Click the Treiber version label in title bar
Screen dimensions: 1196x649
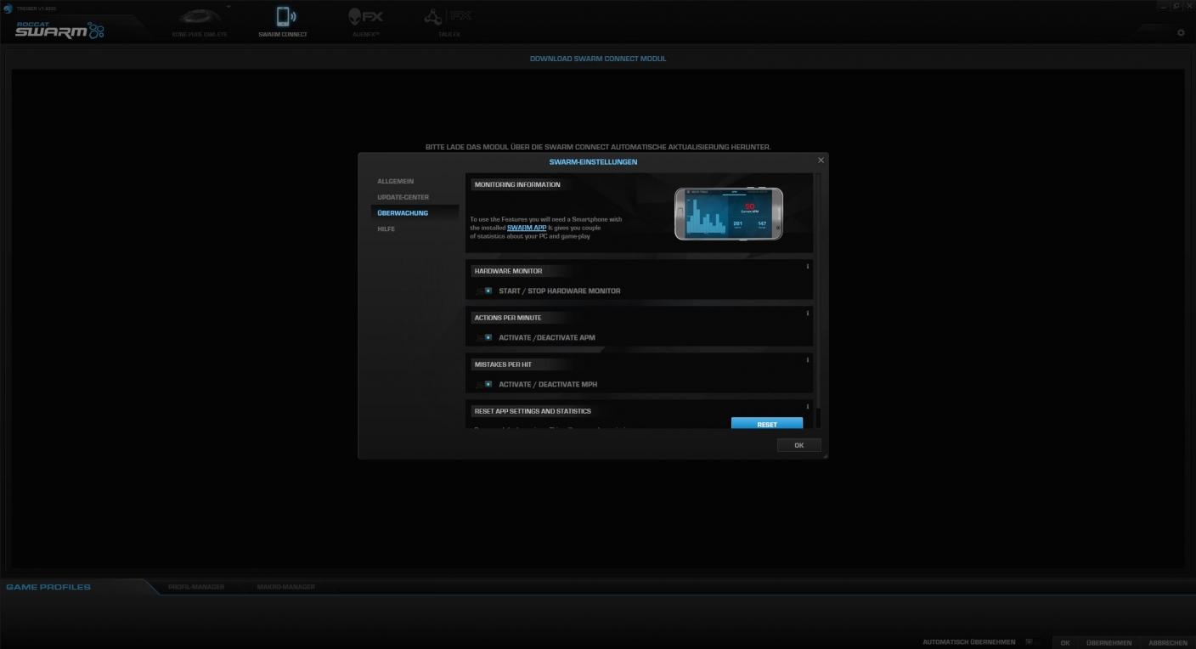tap(36, 8)
